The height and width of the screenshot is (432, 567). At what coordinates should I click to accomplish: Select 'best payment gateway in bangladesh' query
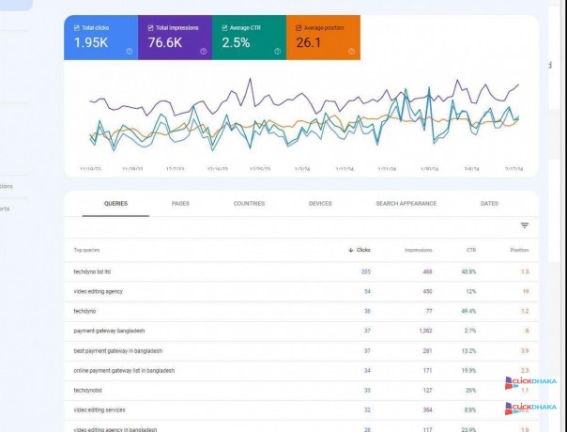[x=118, y=351]
